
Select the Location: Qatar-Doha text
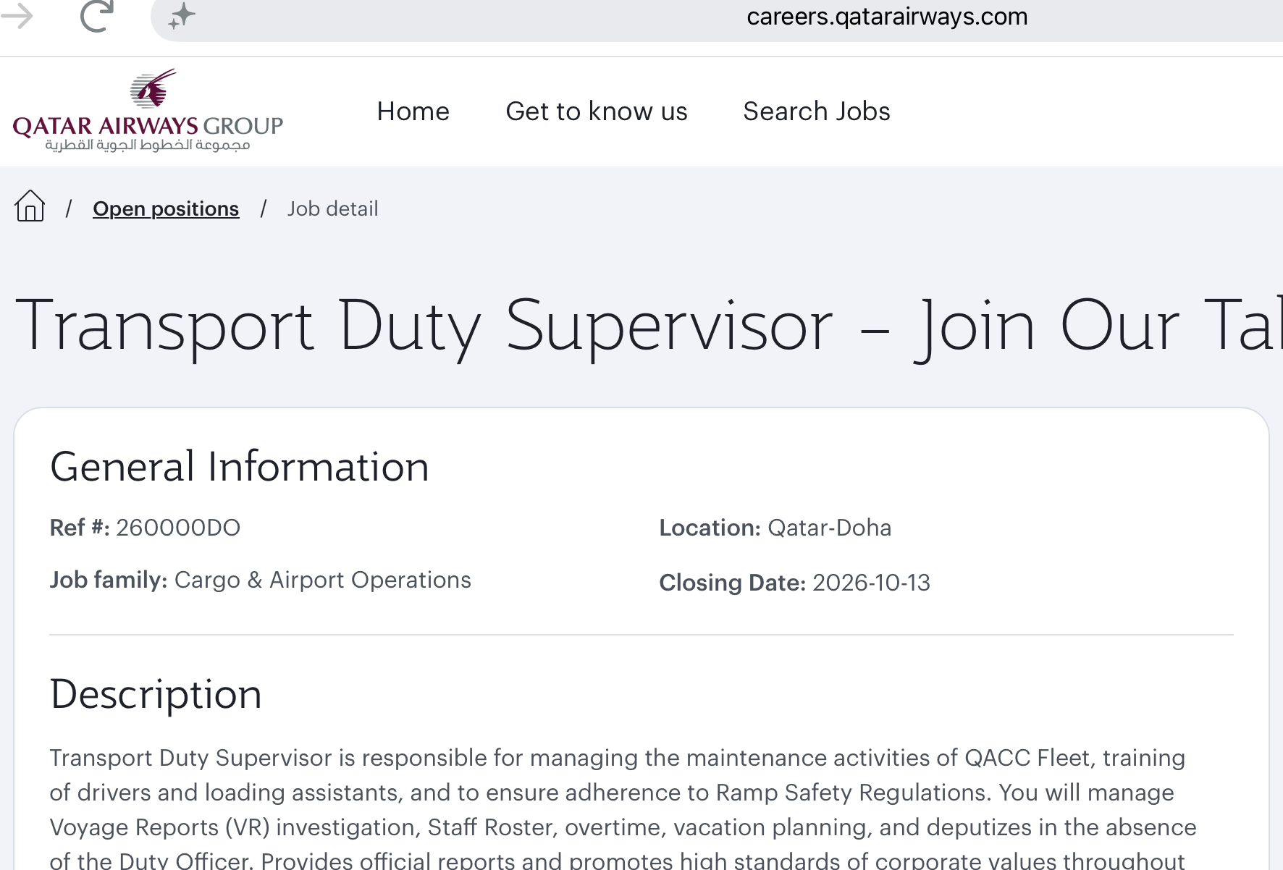(x=775, y=528)
